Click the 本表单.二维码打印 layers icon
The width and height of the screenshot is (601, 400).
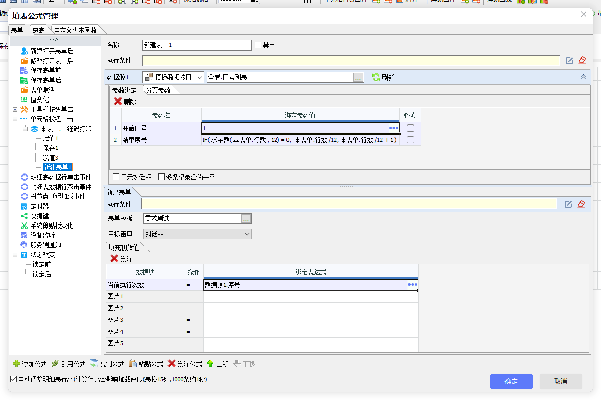click(34, 129)
